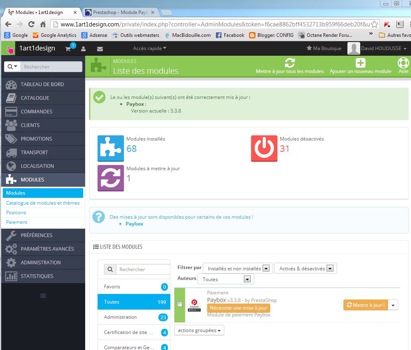Viewport: 411px width, 350px height.
Task: Open the Google Analytics bookmark
Action: [54, 35]
